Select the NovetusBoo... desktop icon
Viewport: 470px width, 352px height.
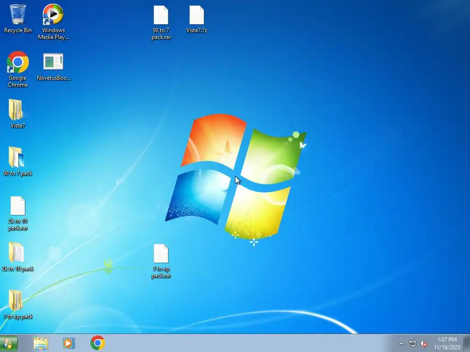pos(54,67)
